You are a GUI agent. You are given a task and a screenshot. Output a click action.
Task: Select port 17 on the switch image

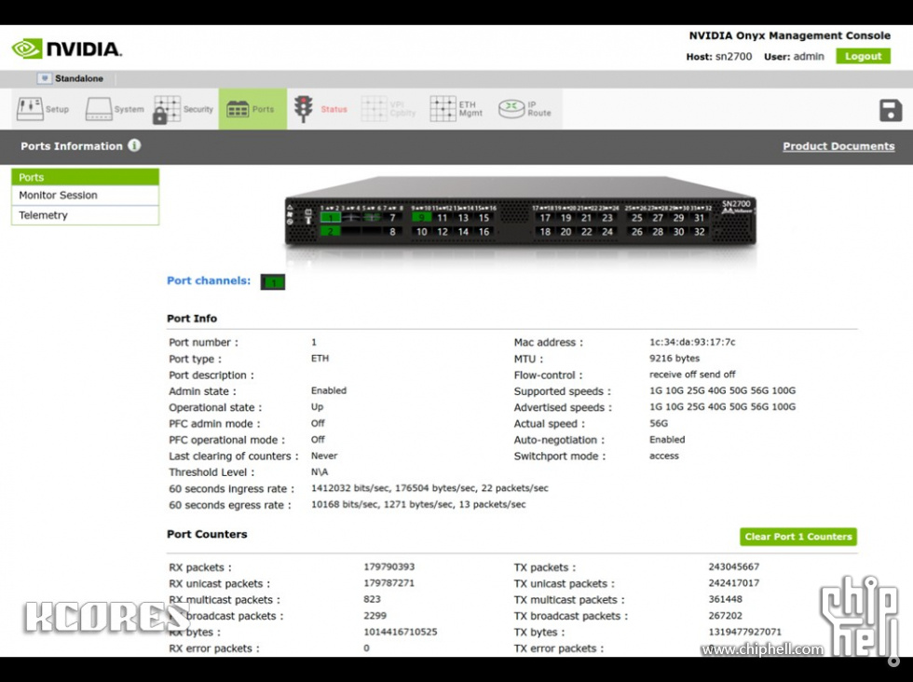coord(545,218)
